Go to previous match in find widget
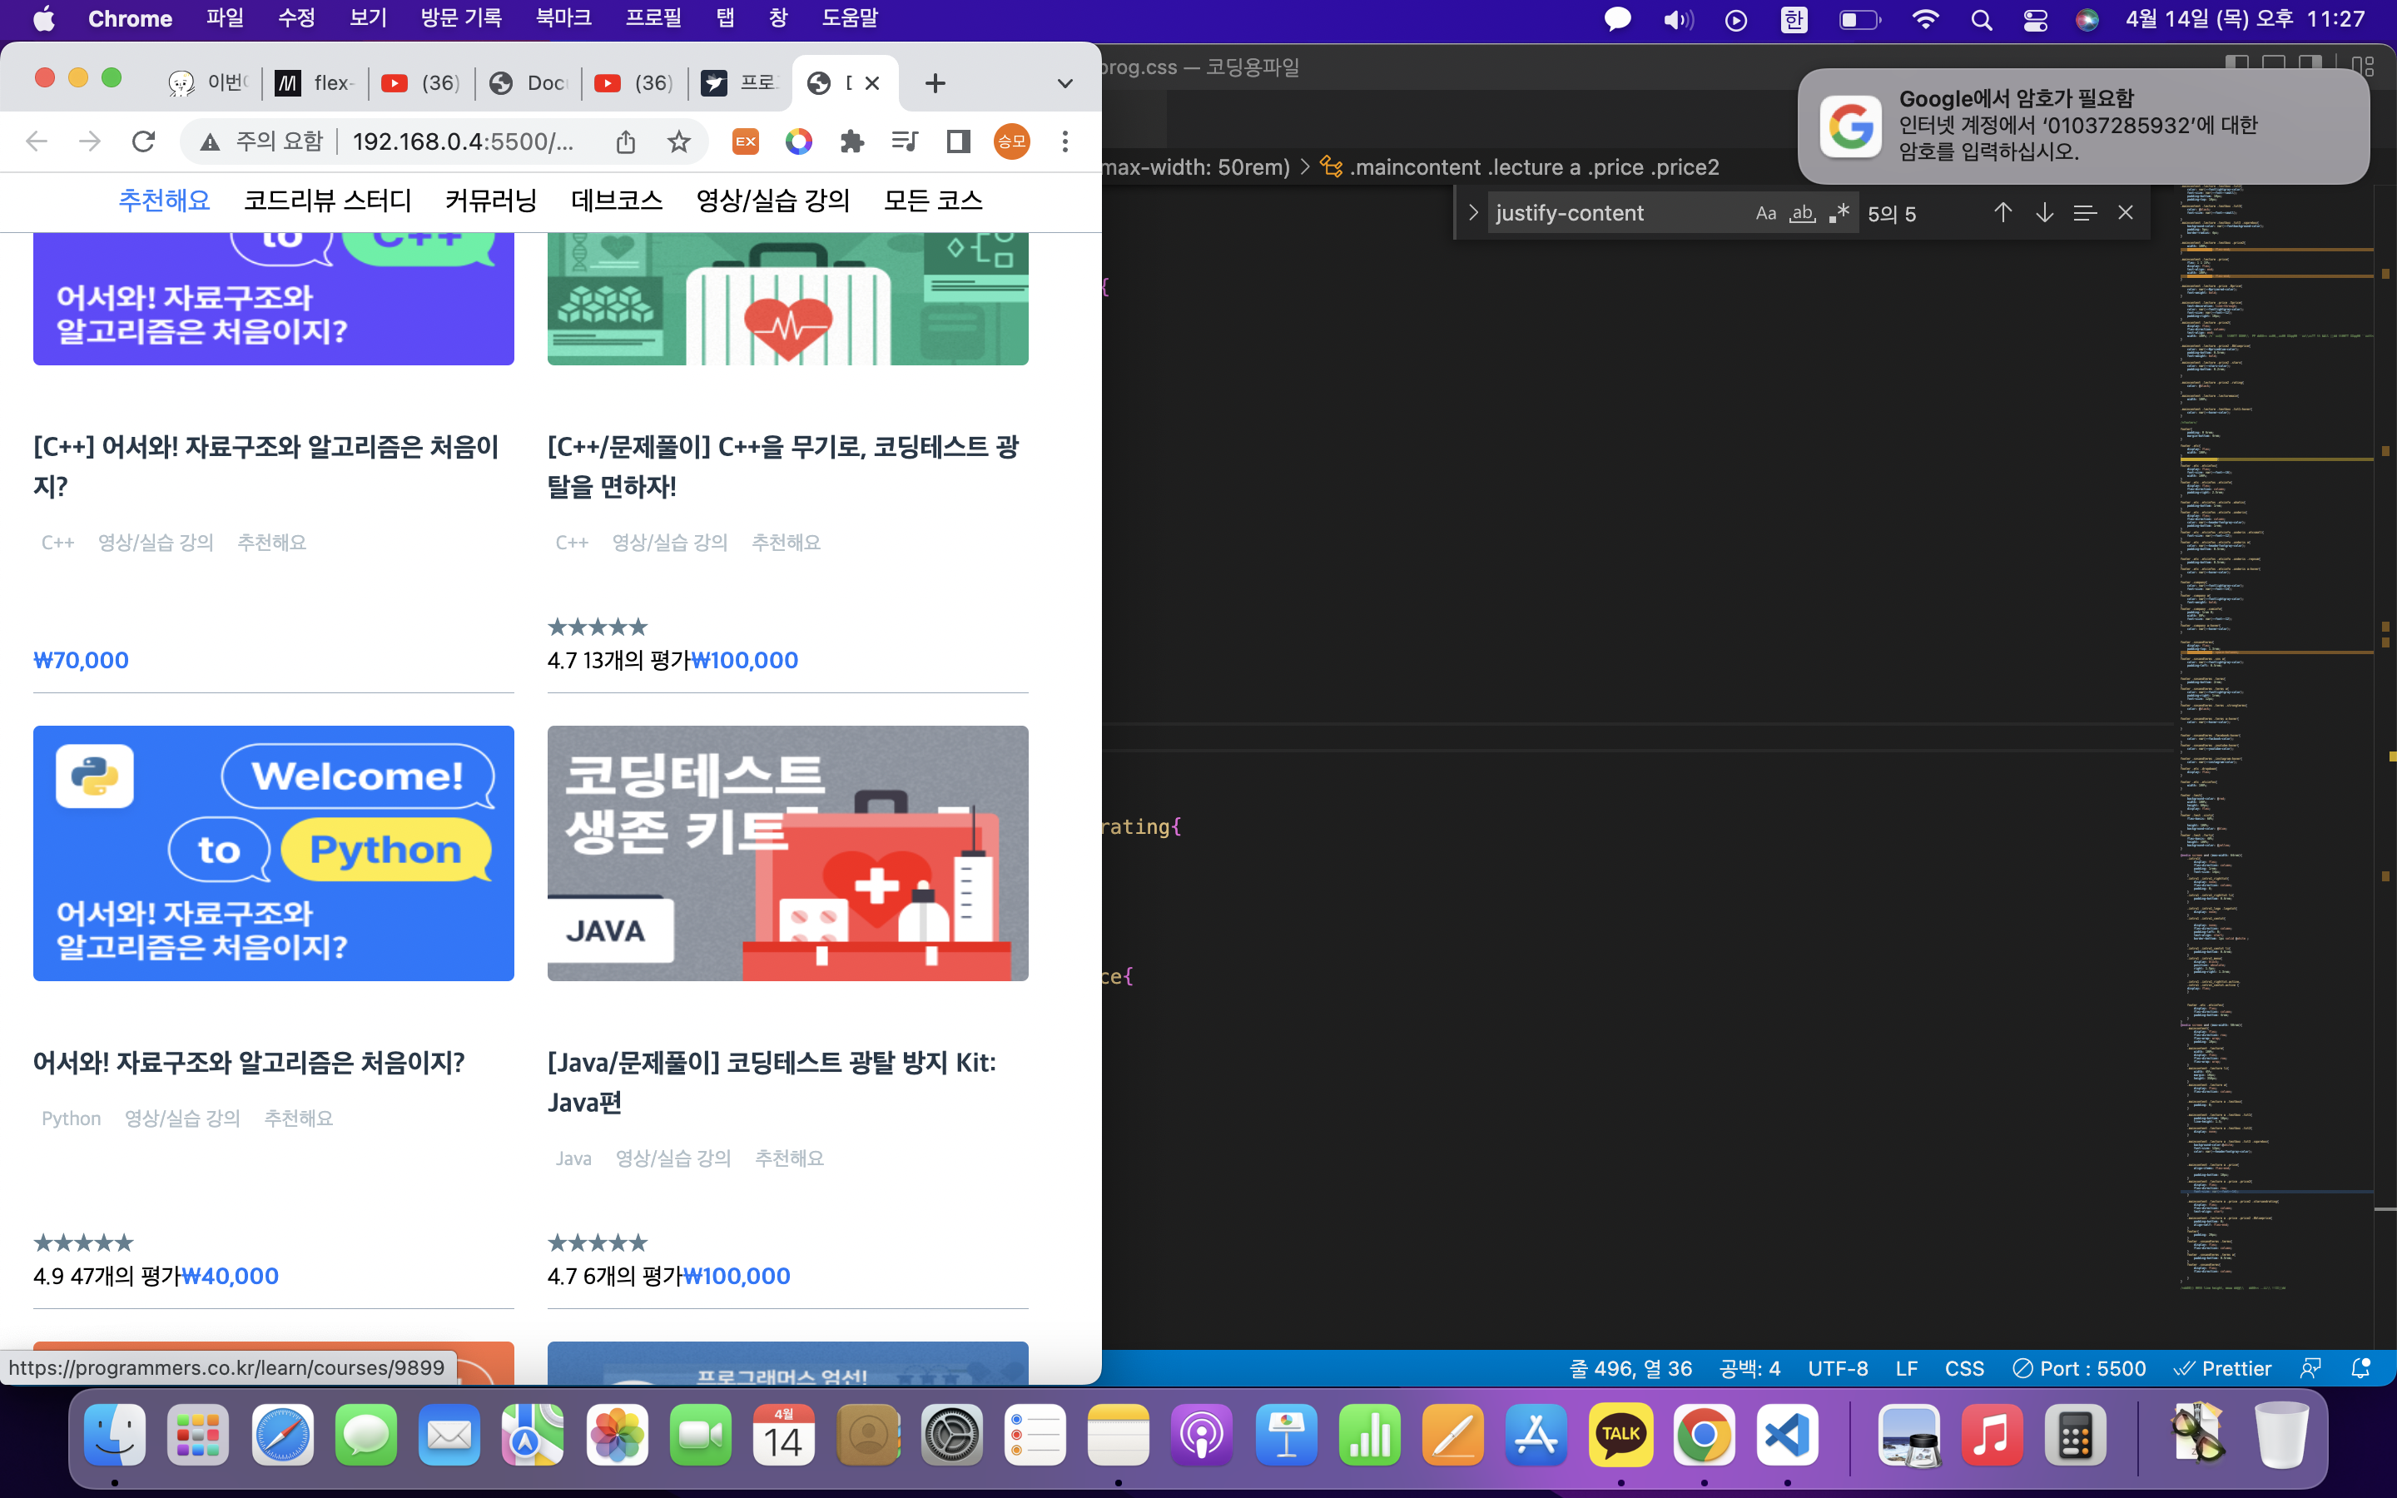The height and width of the screenshot is (1498, 2397). tap(2002, 213)
